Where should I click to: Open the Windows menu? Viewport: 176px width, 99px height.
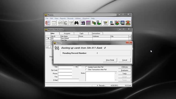[86, 18]
